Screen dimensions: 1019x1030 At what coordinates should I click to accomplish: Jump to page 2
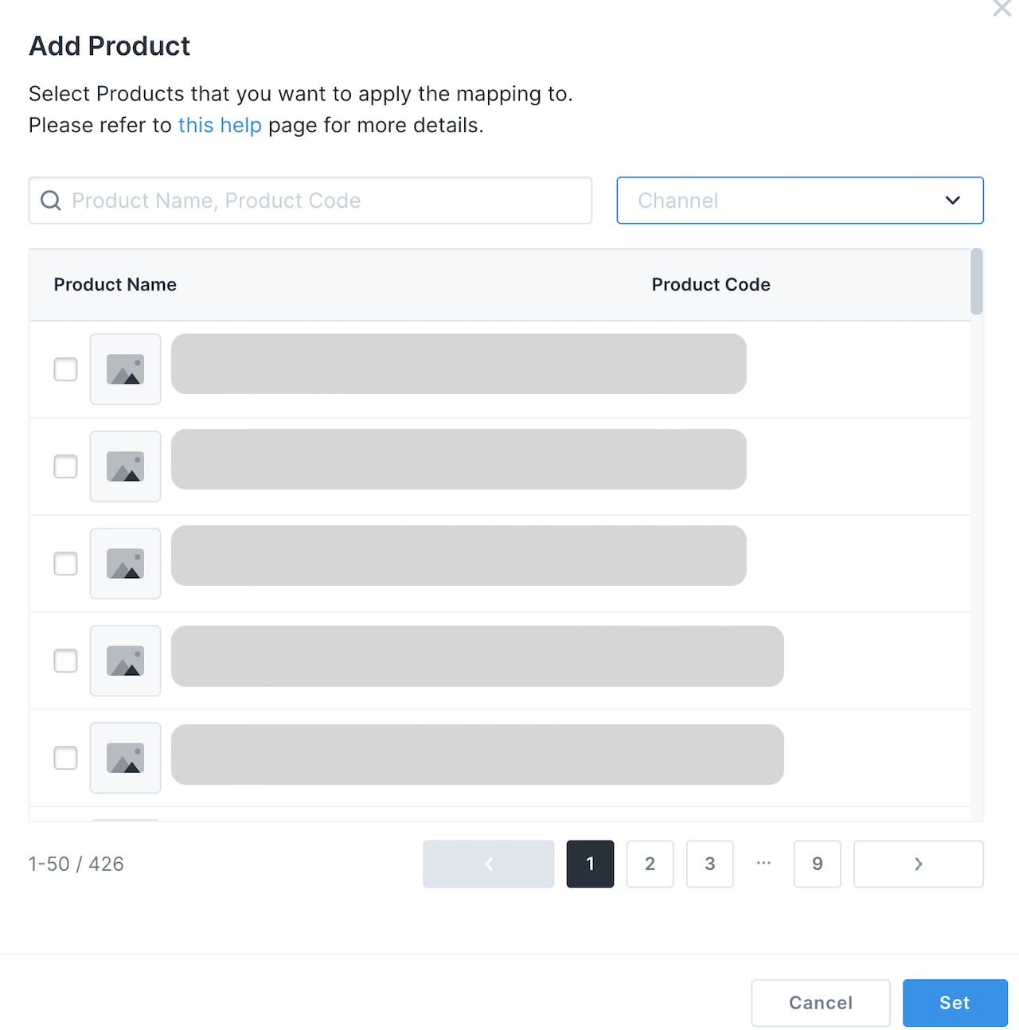pyautogui.click(x=650, y=864)
